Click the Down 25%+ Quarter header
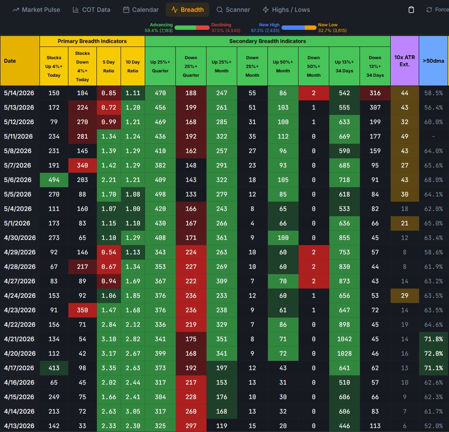 (191, 66)
